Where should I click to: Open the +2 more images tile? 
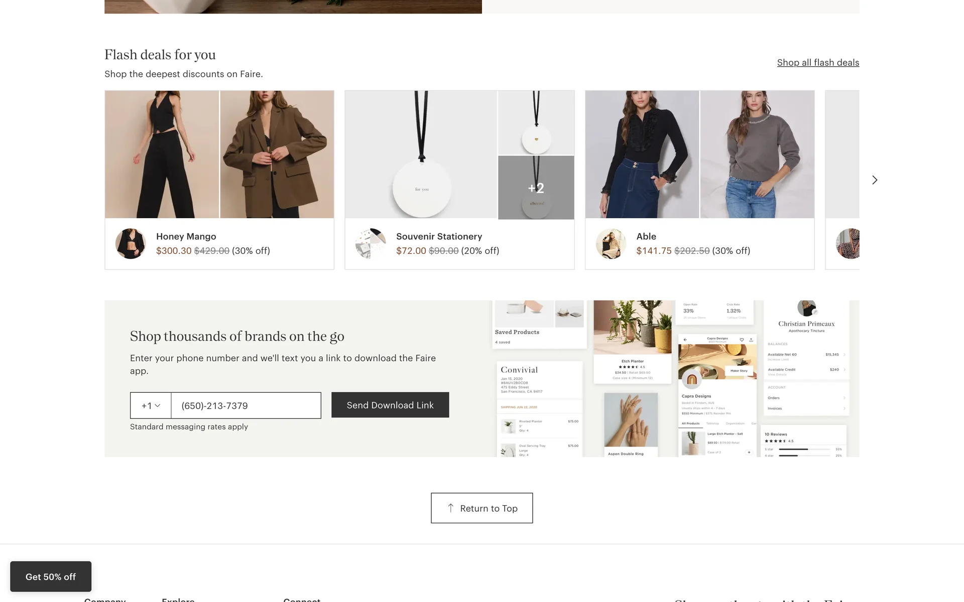point(536,188)
